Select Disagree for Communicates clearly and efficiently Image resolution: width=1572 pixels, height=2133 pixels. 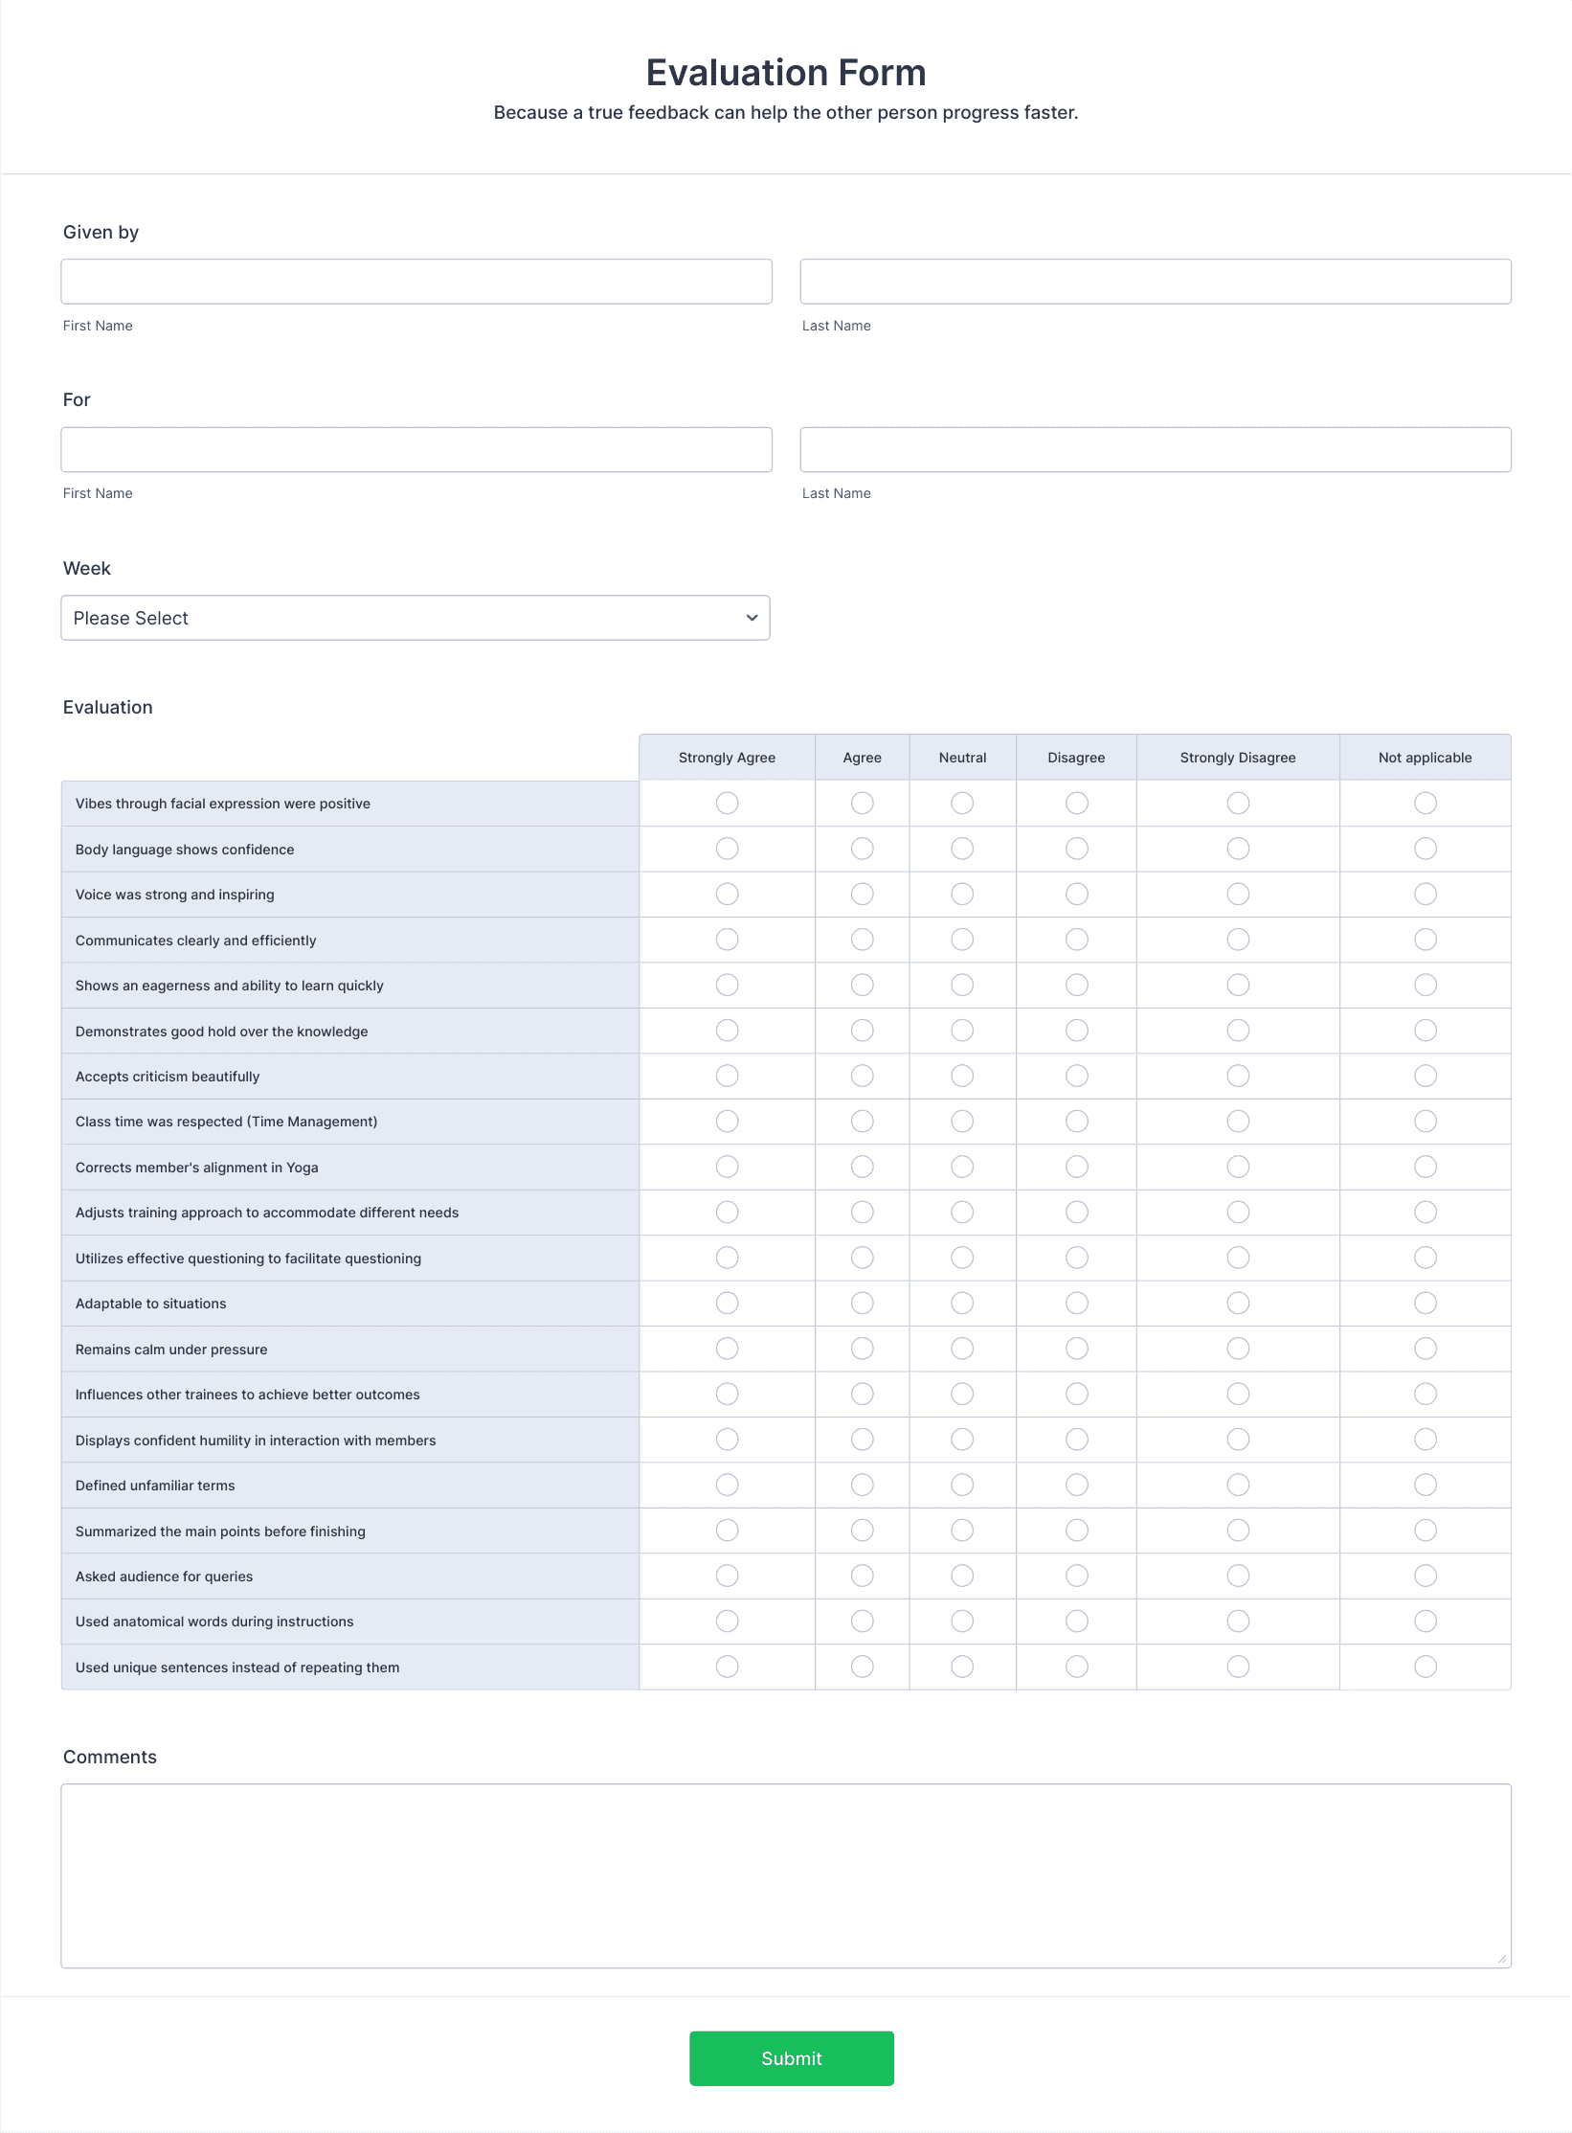pyautogui.click(x=1077, y=940)
